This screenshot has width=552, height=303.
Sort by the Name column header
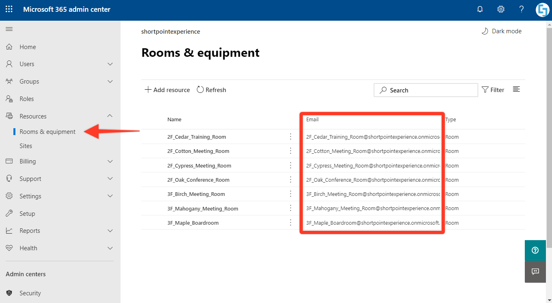(x=174, y=120)
